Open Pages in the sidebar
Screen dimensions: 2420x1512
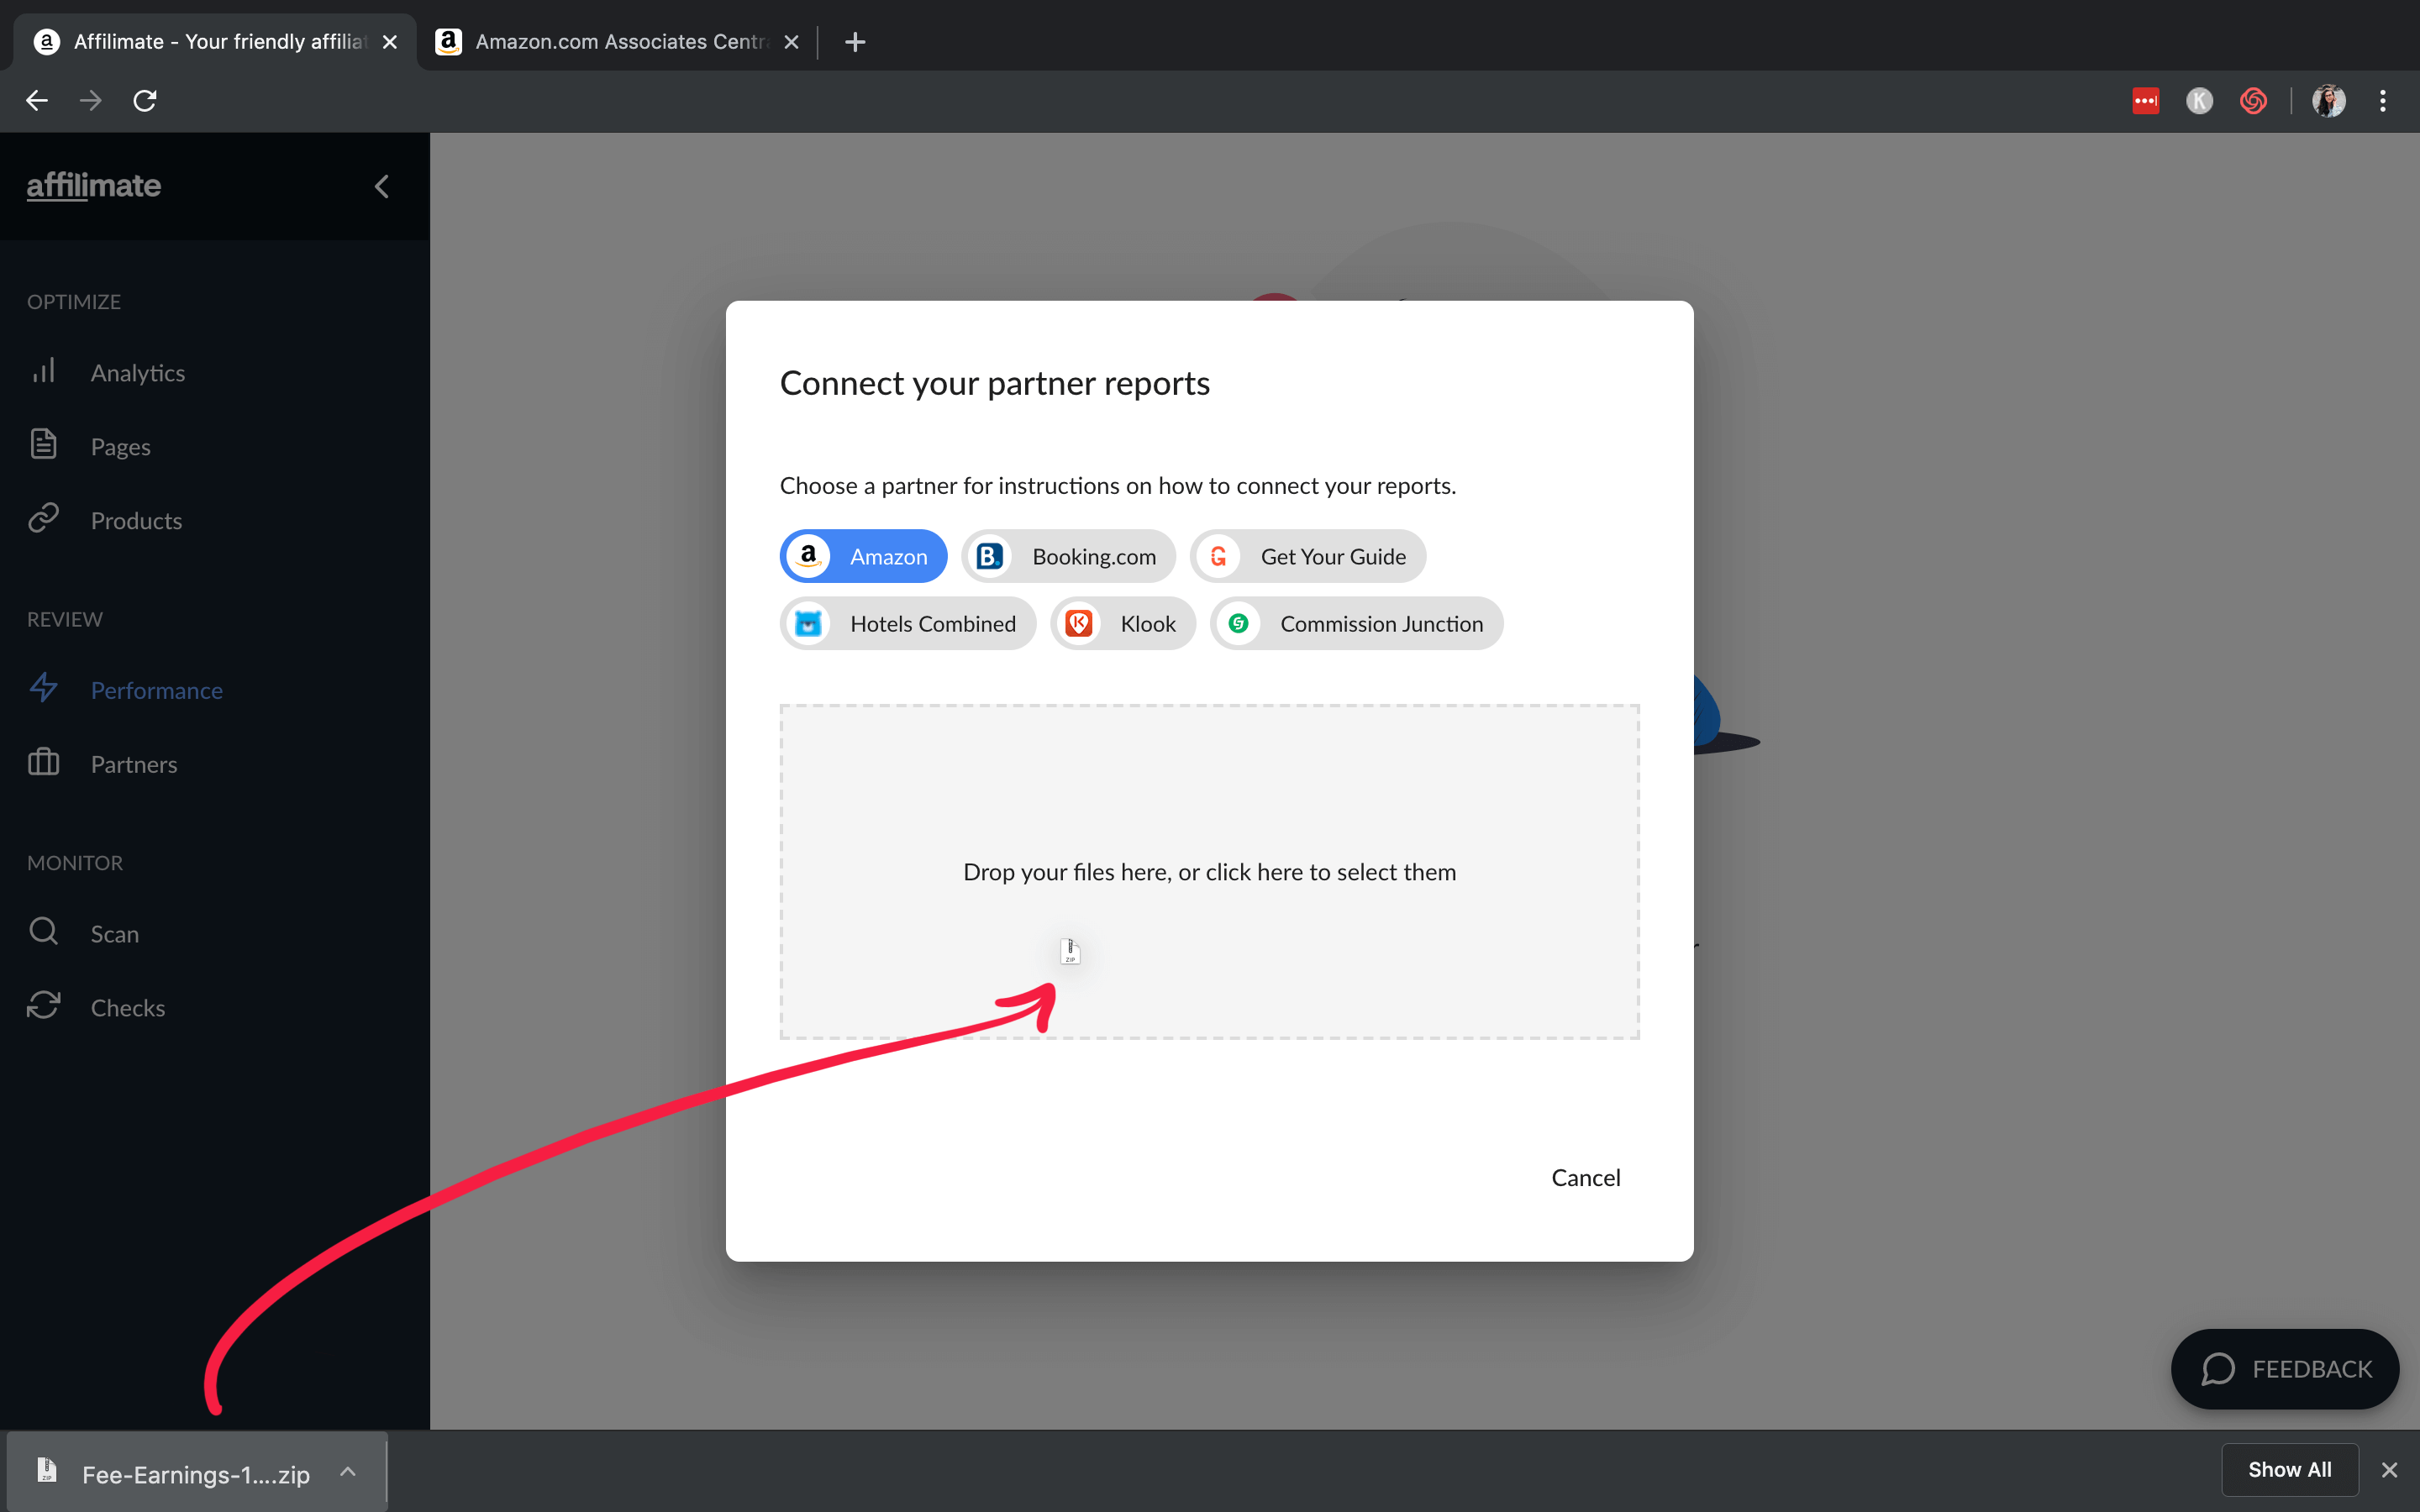tap(120, 446)
